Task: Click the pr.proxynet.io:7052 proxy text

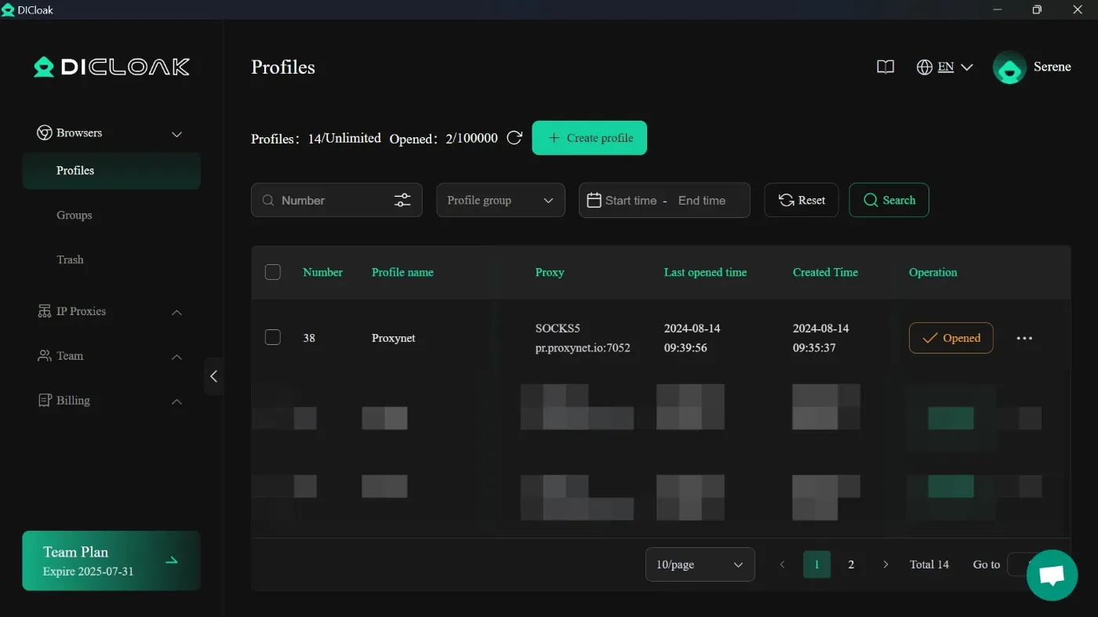Action: 583,347
